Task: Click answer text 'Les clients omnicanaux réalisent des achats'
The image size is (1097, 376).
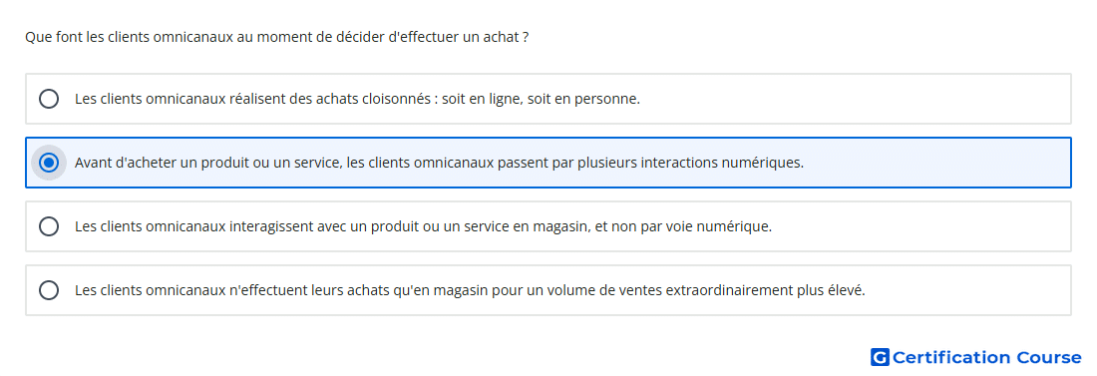Action: tap(215, 99)
